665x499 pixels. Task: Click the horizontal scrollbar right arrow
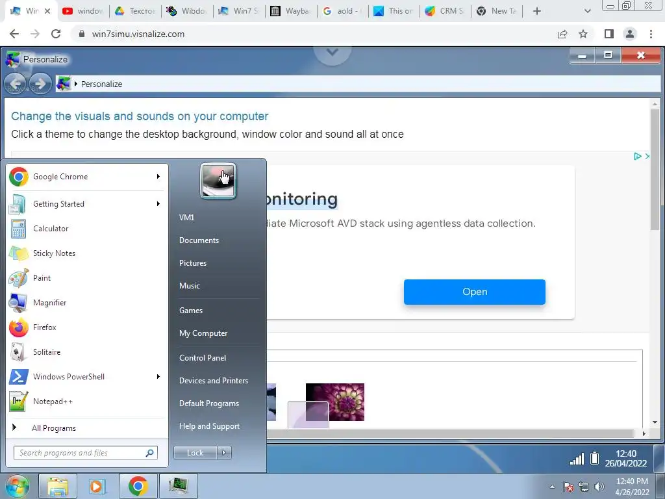point(644,433)
